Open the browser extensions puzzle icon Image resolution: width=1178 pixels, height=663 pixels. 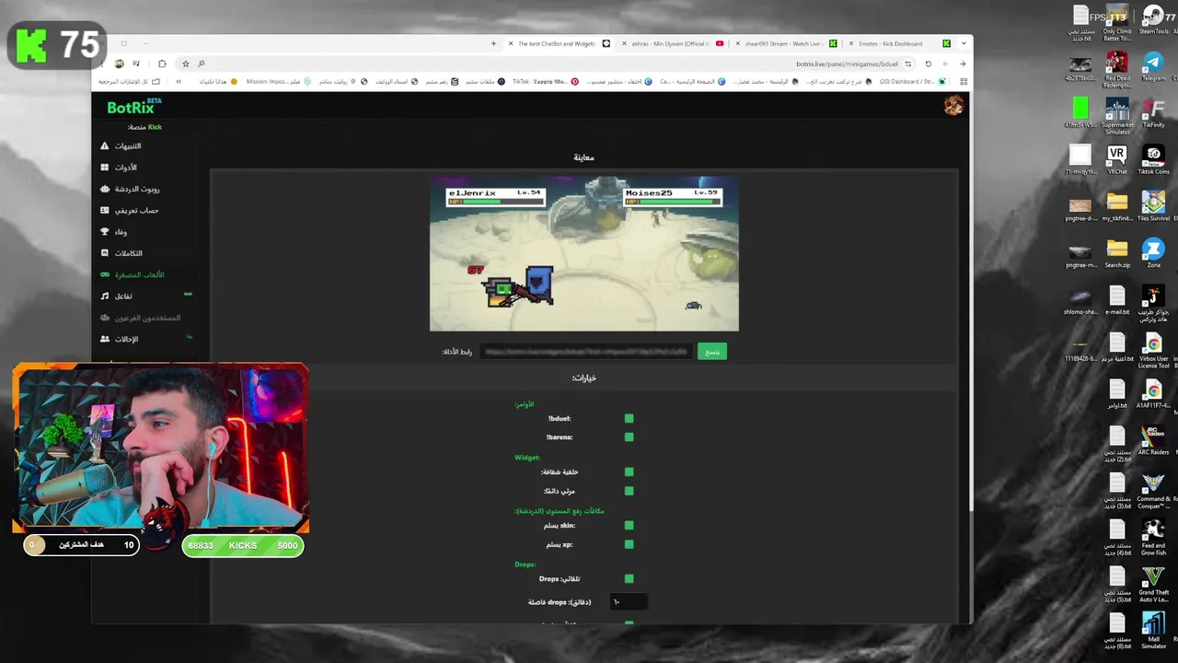[x=162, y=64]
